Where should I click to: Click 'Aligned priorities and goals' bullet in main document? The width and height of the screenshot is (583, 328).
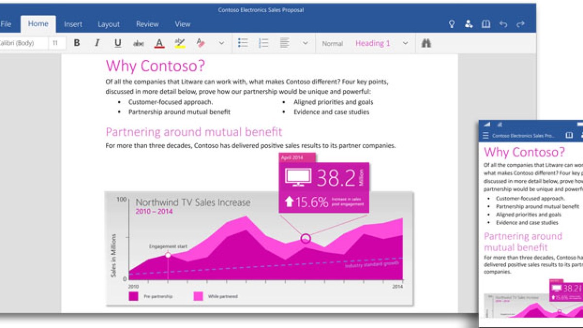pyautogui.click(x=333, y=102)
